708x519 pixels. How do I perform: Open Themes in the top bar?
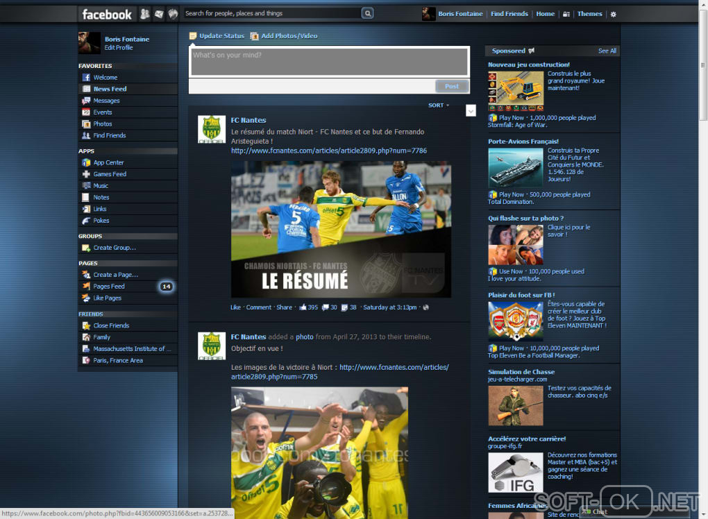[590, 14]
